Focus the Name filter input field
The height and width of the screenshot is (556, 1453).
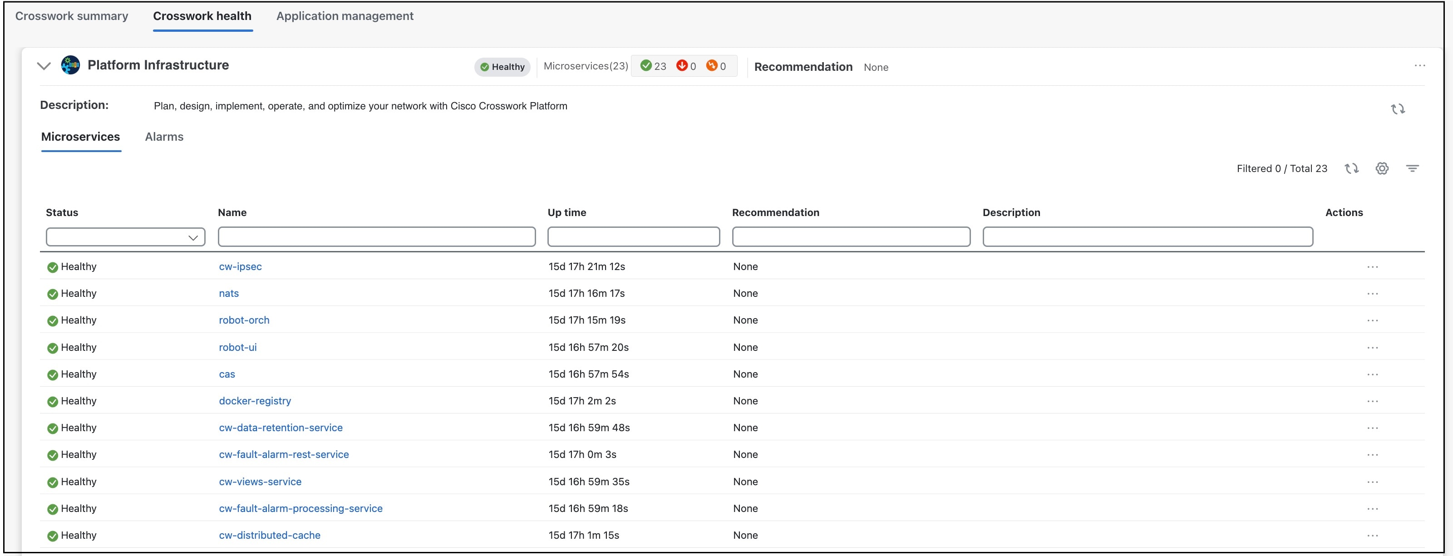click(x=377, y=237)
